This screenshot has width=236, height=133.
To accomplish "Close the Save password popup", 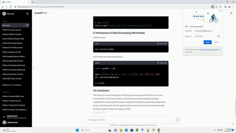I will (221, 11).
